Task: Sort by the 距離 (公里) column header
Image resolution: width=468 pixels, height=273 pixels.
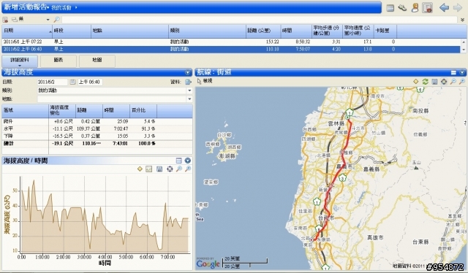Action: pyautogui.click(x=263, y=31)
